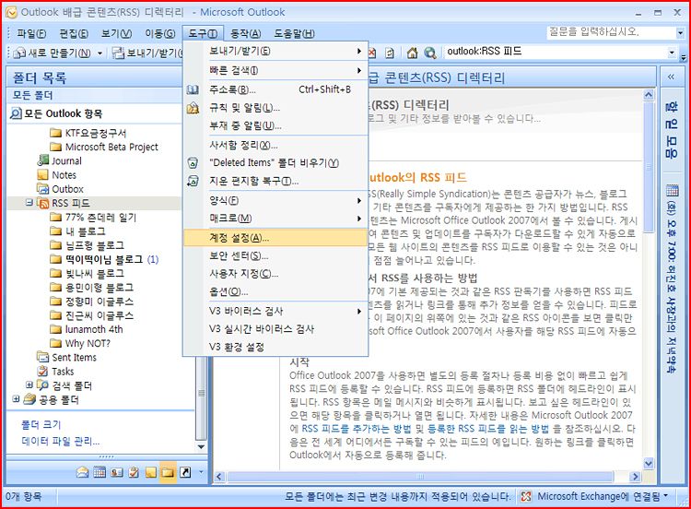This screenshot has width=691, height=509.
Task: Click the Sent Items folder icon
Action: [x=43, y=357]
